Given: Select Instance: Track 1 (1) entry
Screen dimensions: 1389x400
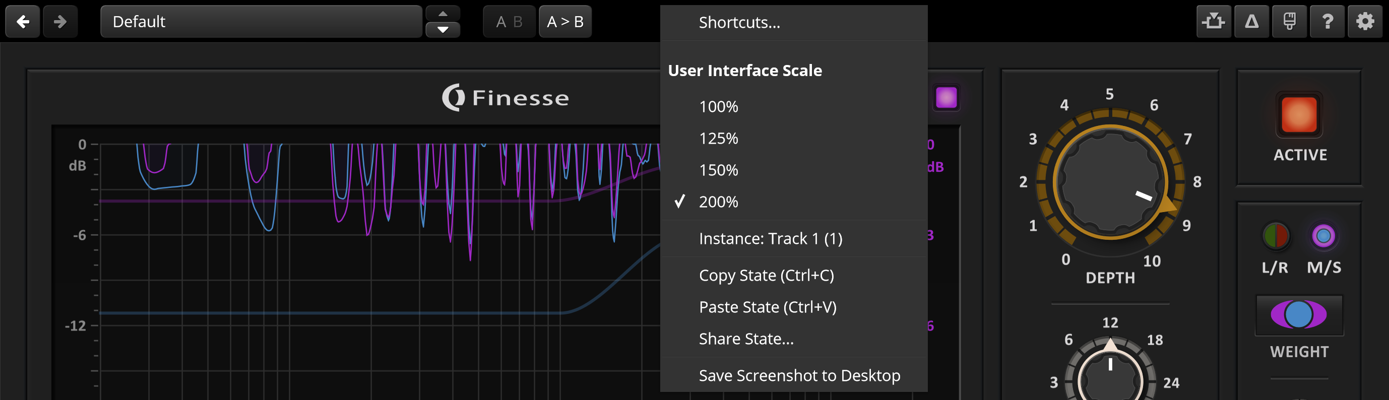Looking at the screenshot, I should tap(794, 239).
